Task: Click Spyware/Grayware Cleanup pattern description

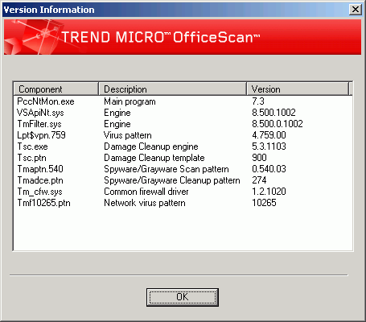Action: (x=172, y=180)
